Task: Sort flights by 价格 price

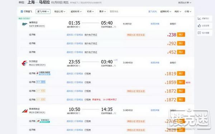Action: (188, 11)
